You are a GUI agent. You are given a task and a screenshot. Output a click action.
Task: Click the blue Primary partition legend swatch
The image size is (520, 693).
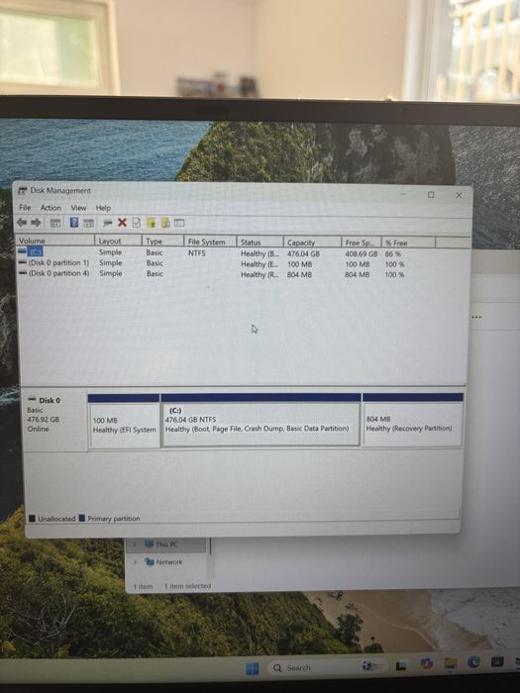pos(82,518)
